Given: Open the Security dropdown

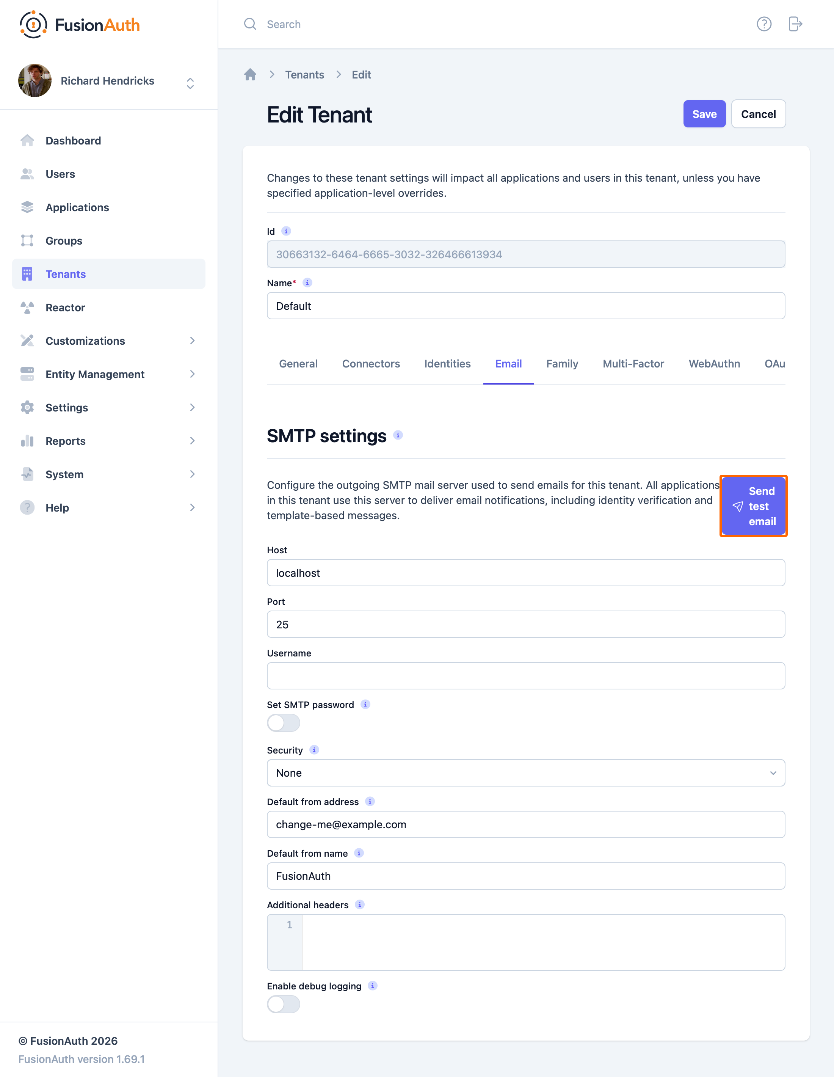Looking at the screenshot, I should [x=526, y=773].
